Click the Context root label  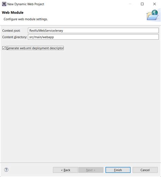[11, 31]
